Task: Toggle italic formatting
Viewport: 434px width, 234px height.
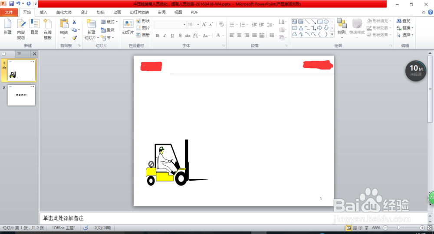Action: [x=164, y=36]
